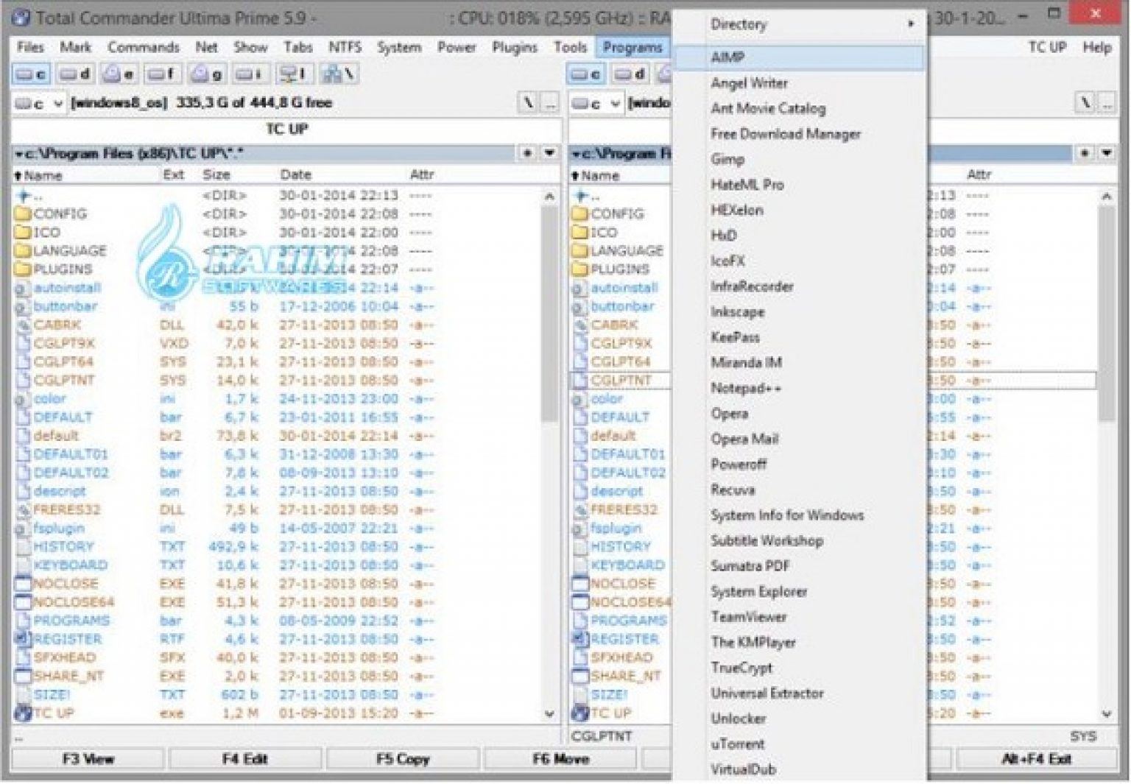The width and height of the screenshot is (1131, 784).
Task: Select FRERES32 file name in right panel
Action: click(624, 510)
